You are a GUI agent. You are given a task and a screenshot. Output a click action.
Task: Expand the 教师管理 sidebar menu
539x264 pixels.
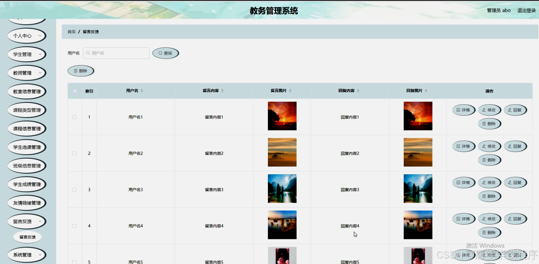[x=26, y=73]
